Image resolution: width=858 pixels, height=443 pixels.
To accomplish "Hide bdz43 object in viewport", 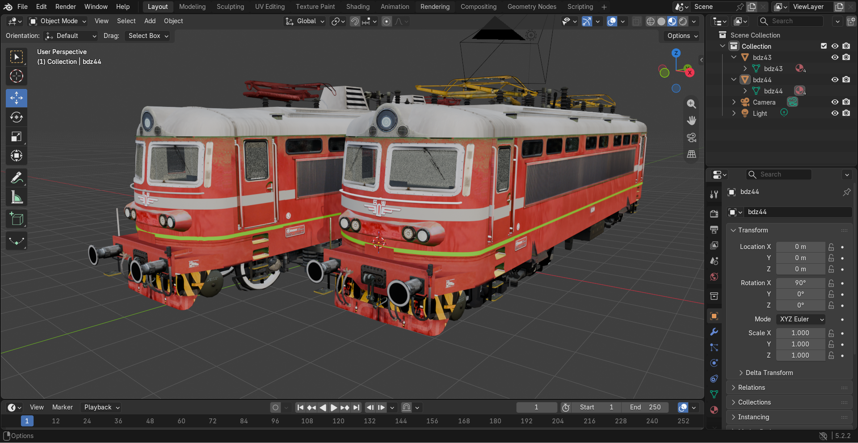I will pyautogui.click(x=835, y=57).
